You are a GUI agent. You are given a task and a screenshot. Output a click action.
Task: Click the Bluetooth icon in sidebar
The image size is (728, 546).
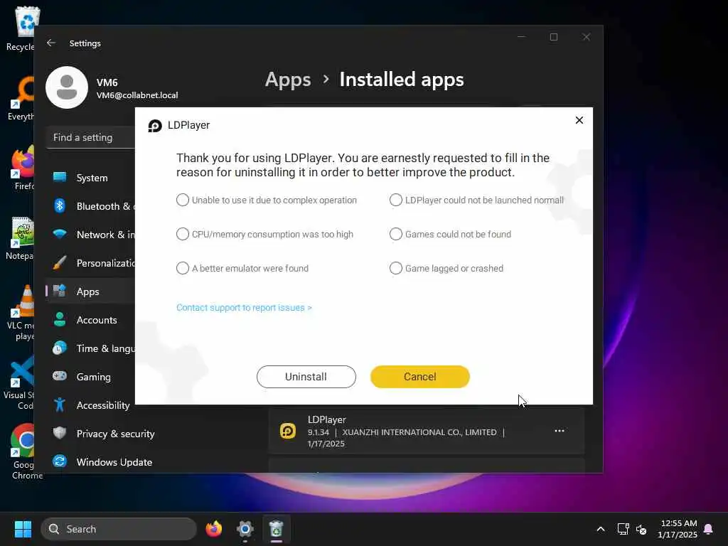[x=60, y=205]
